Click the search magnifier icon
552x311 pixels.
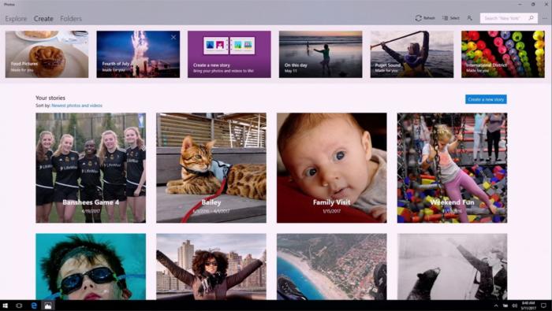tap(531, 18)
